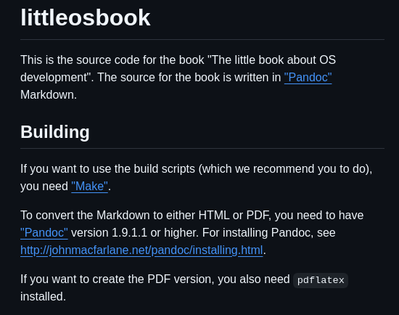Open the "Pandoc" link in the intro paragraph

tap(308, 78)
